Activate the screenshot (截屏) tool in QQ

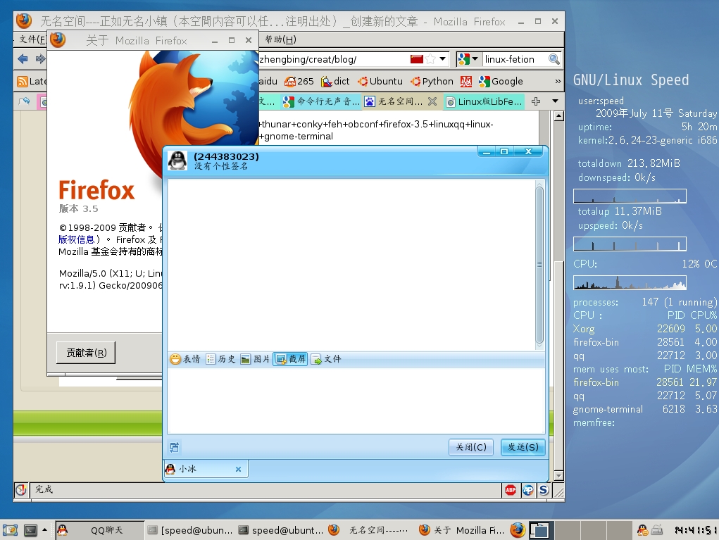(290, 359)
